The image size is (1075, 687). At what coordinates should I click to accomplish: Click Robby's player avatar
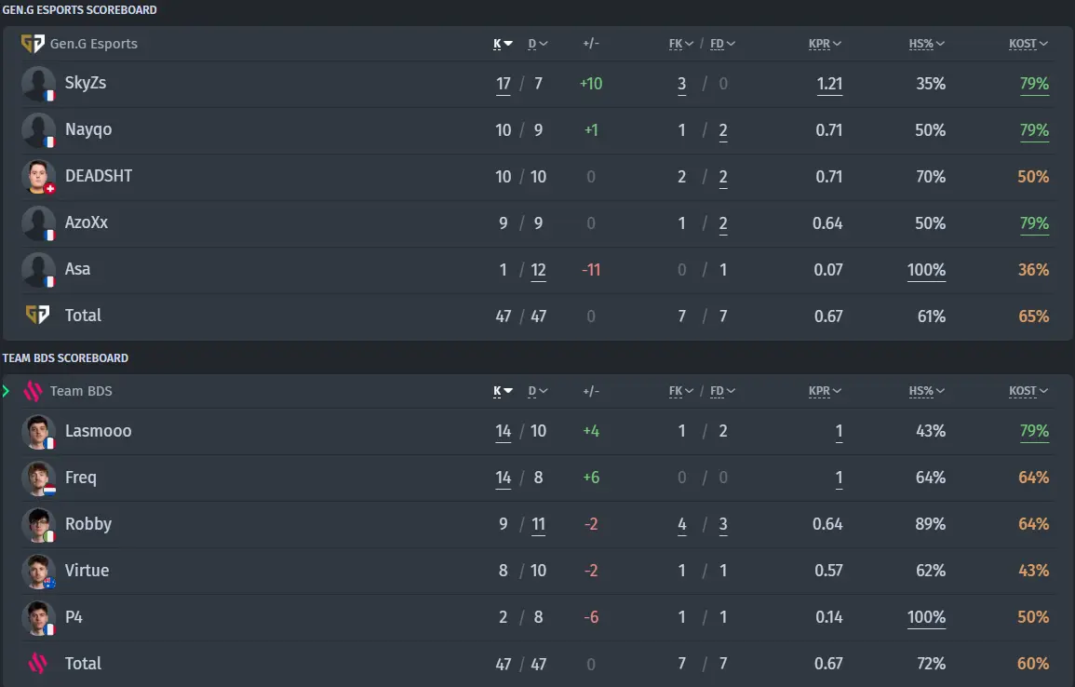click(38, 524)
